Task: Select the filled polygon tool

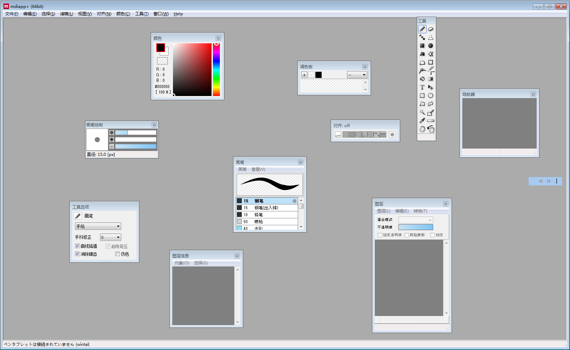Action: 422,54
